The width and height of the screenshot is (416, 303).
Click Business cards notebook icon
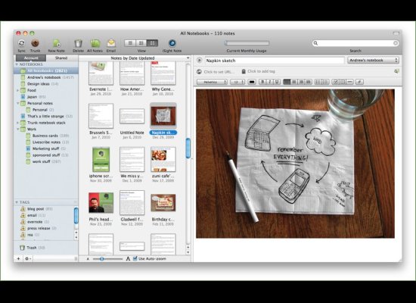click(28, 136)
